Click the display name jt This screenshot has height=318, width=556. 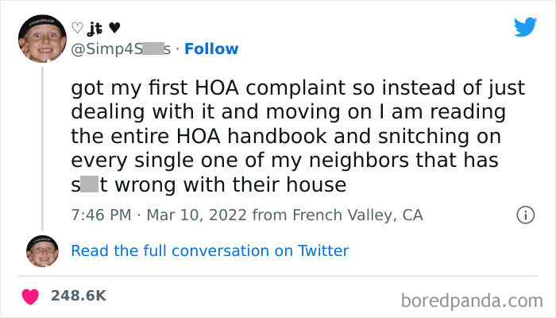point(95,28)
